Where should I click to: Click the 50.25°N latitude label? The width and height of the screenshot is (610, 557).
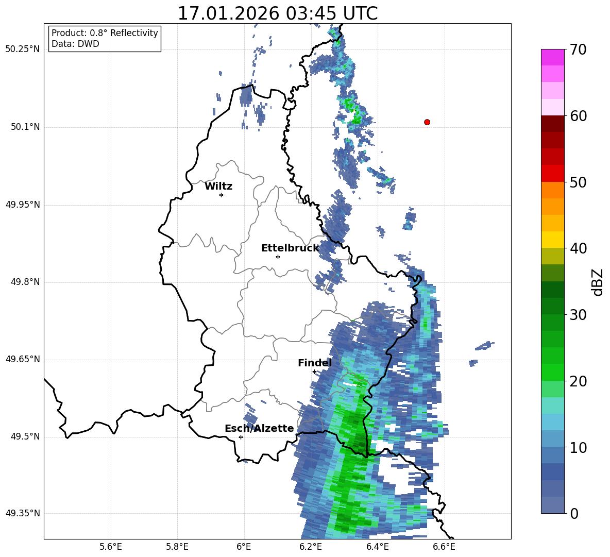pyautogui.click(x=23, y=49)
